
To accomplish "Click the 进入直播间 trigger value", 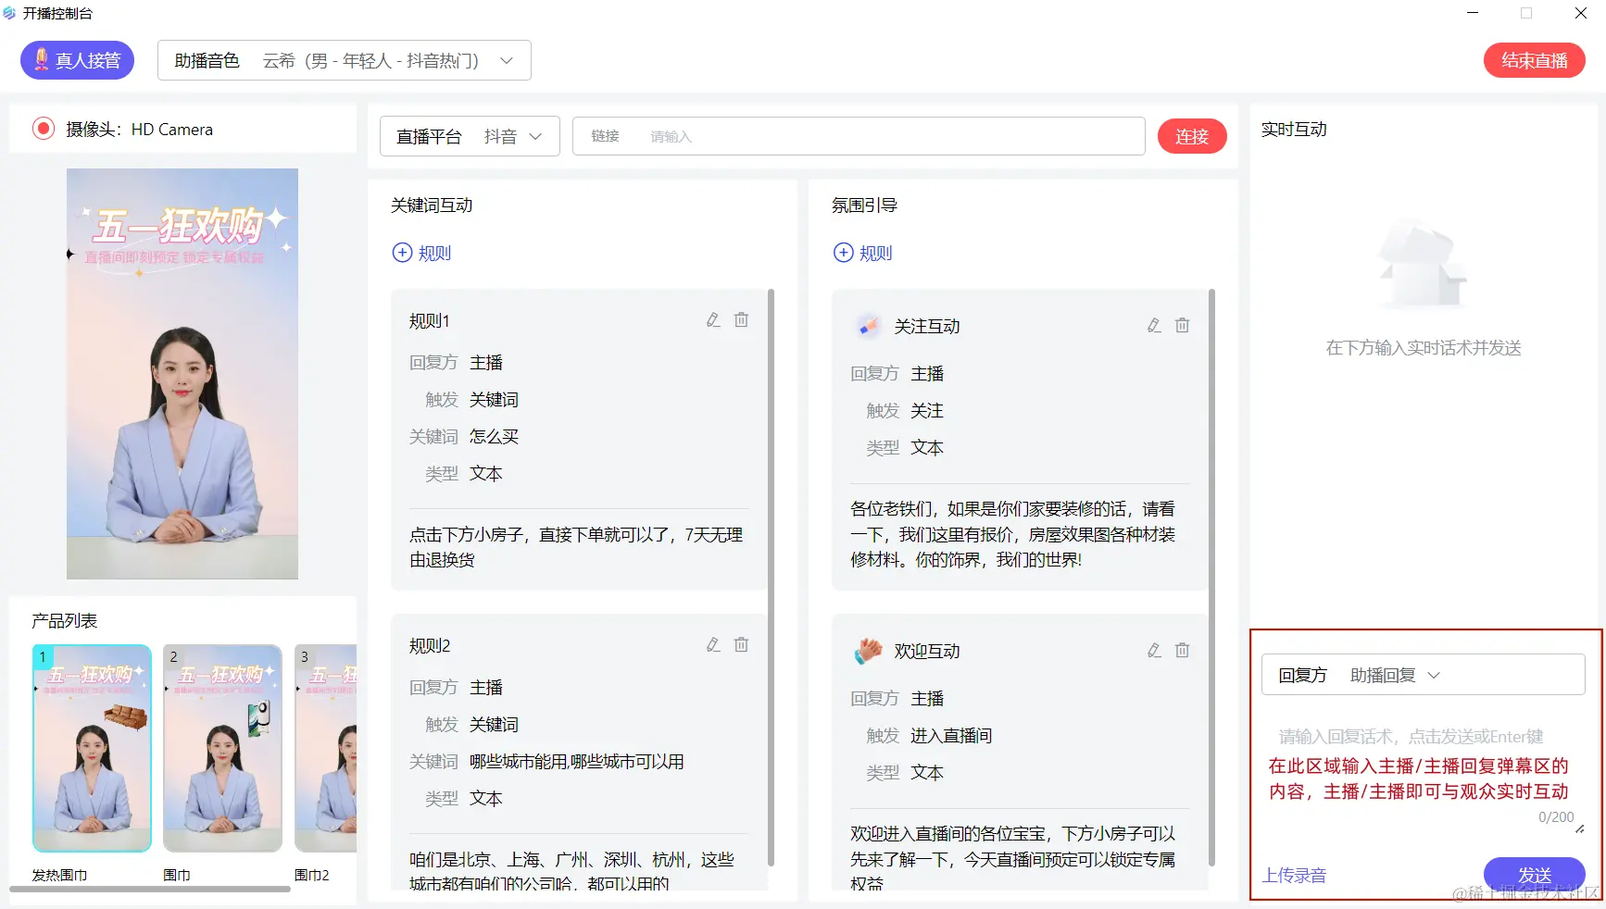I will 951,736.
